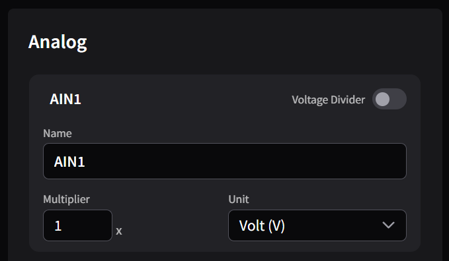
Task: Open the Unit combo box
Action: (317, 225)
